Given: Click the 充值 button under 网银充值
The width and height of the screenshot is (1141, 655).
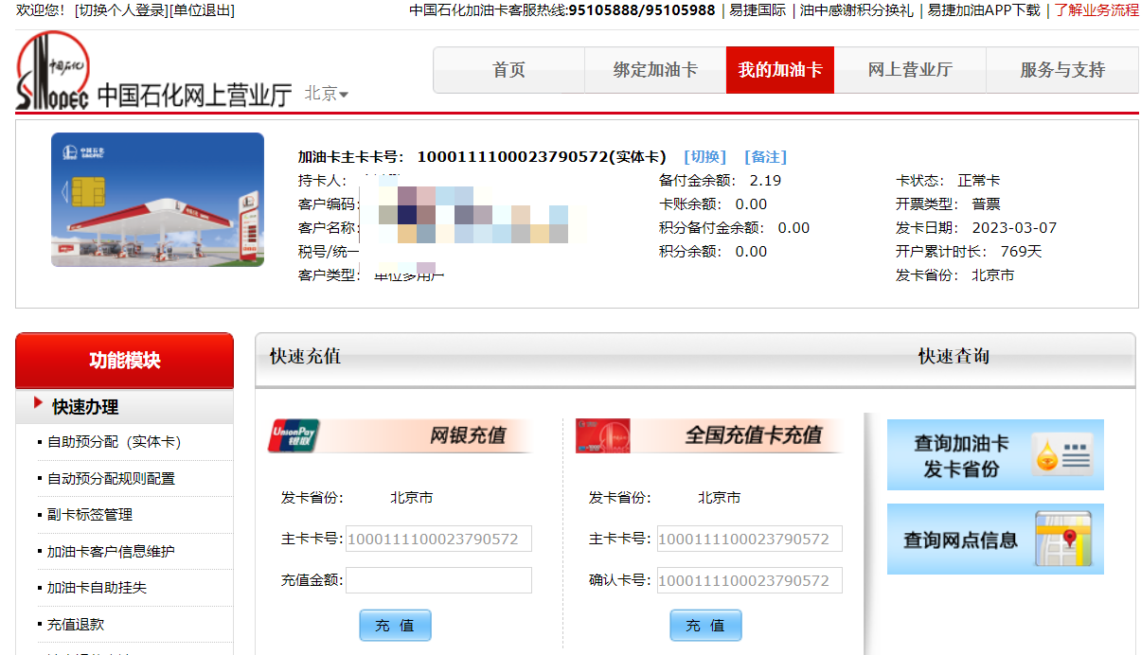Looking at the screenshot, I should click(395, 626).
